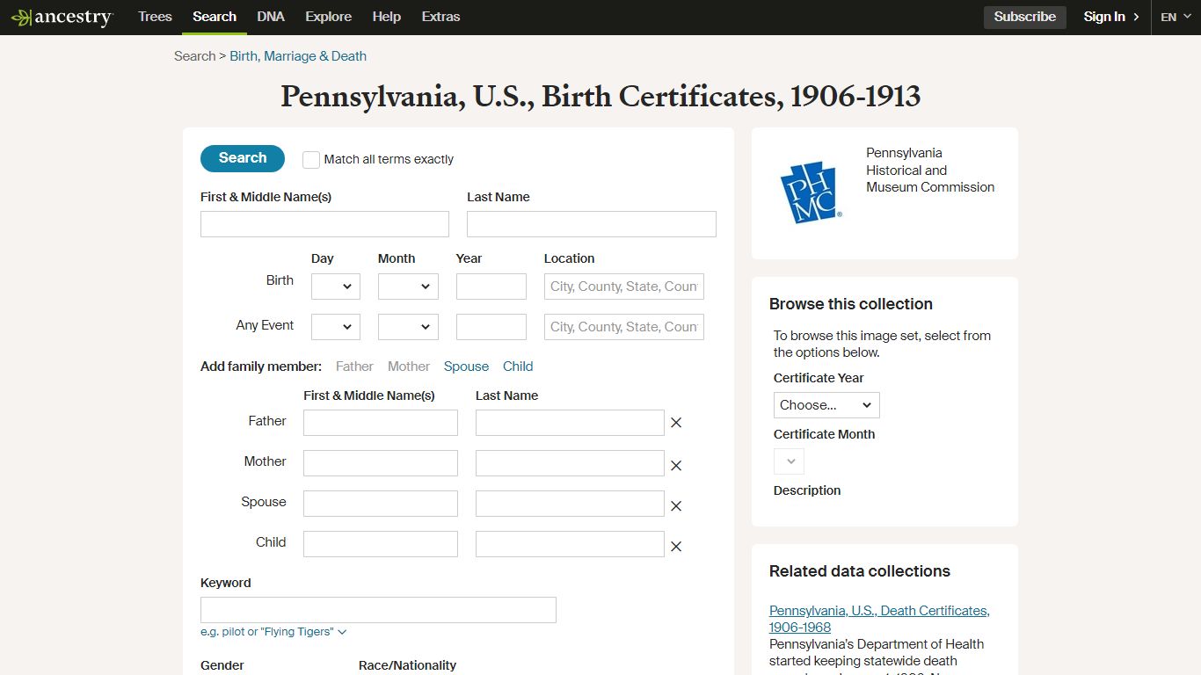The width and height of the screenshot is (1201, 675).
Task: Focus the Father first name field
Action: 381,423
